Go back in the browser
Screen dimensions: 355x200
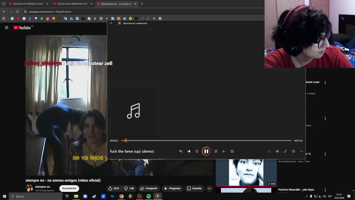(x=4, y=12)
